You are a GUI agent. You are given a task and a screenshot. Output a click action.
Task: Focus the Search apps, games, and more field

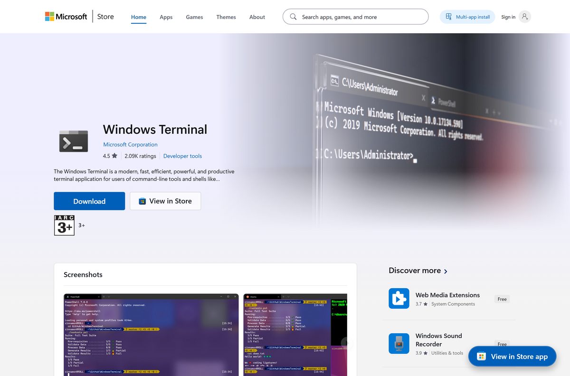(355, 17)
